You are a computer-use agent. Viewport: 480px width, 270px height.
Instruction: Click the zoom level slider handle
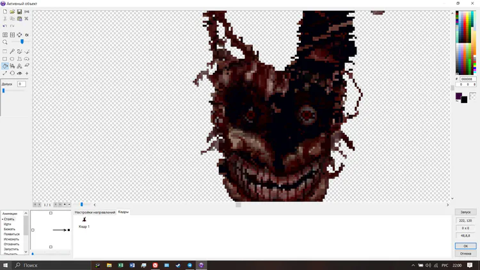pos(22,42)
